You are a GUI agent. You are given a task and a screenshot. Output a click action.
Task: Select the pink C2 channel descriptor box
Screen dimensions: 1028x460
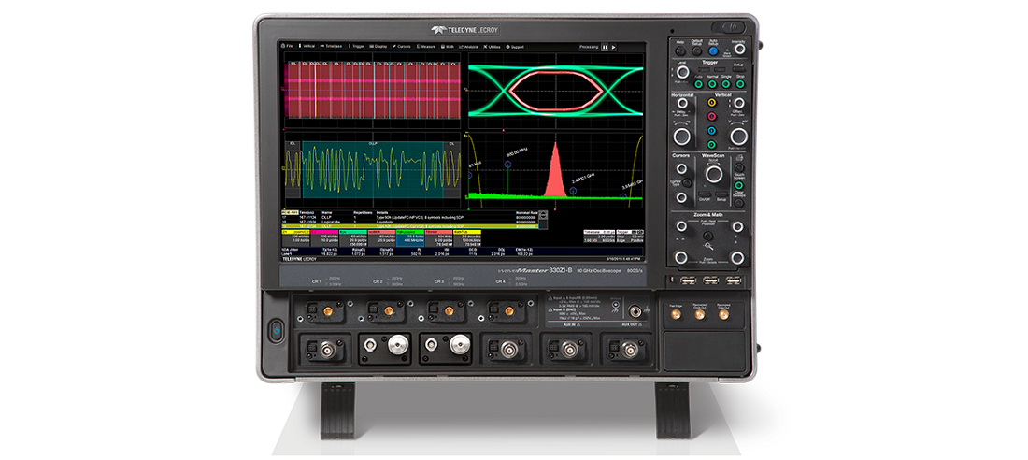(x=324, y=238)
